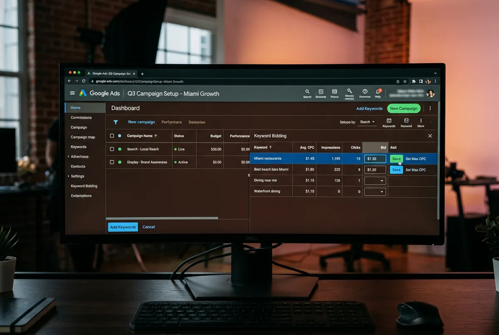
Task: Click the blue Add Keywords button at the bottom
Action: pyautogui.click(x=123, y=227)
